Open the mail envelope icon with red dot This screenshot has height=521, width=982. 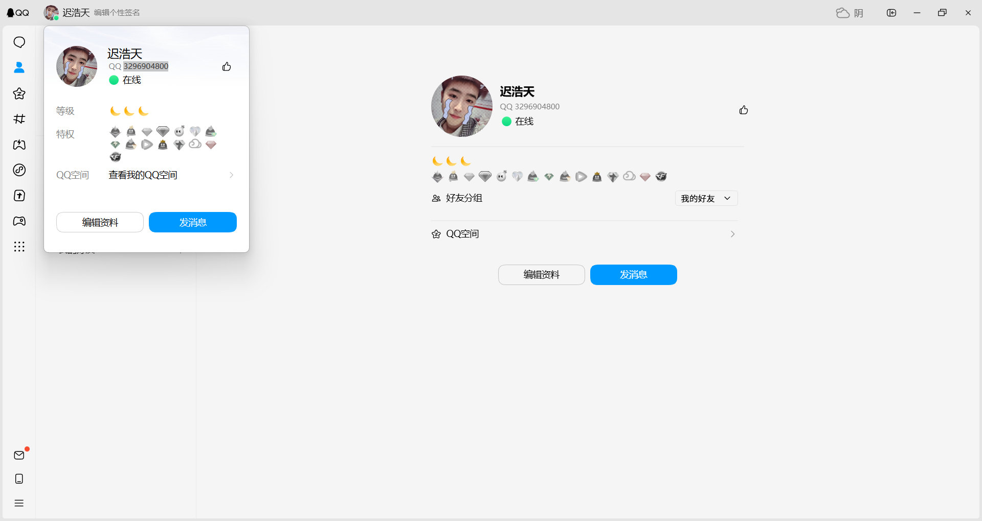pyautogui.click(x=19, y=455)
